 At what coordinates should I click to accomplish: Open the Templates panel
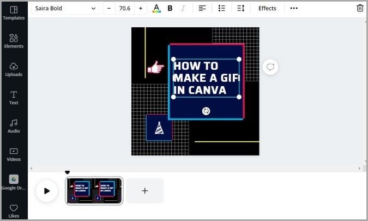14,13
